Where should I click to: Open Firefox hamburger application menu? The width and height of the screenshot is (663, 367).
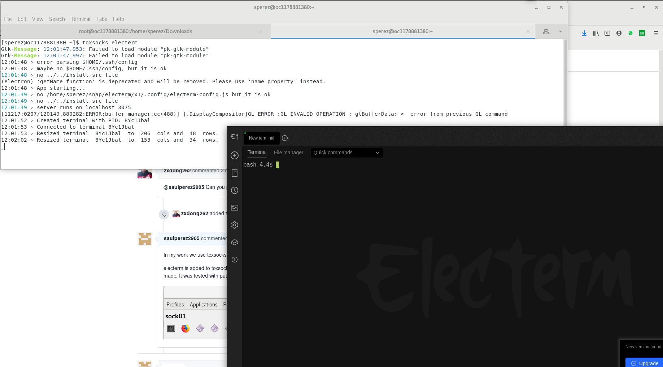pos(656,33)
